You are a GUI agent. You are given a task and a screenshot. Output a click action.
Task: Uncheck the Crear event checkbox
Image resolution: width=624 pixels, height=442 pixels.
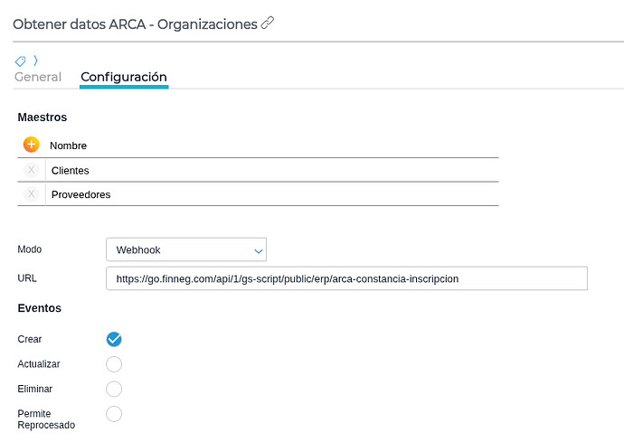tap(114, 339)
